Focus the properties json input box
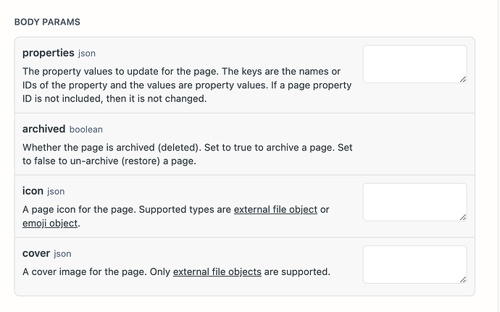 tap(415, 64)
